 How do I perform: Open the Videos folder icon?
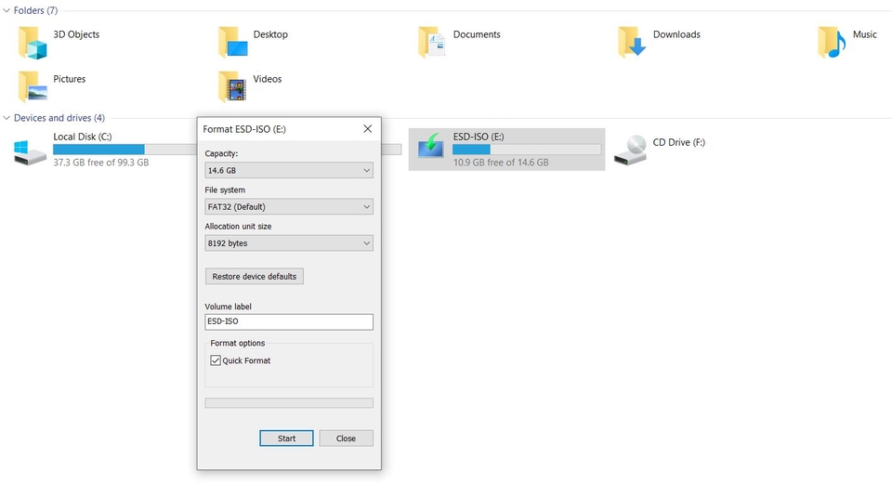pos(233,86)
